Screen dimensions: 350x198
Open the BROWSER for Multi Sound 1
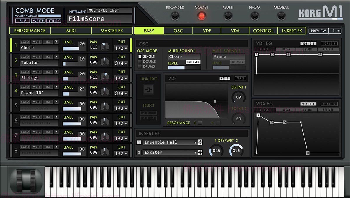coord(194,62)
